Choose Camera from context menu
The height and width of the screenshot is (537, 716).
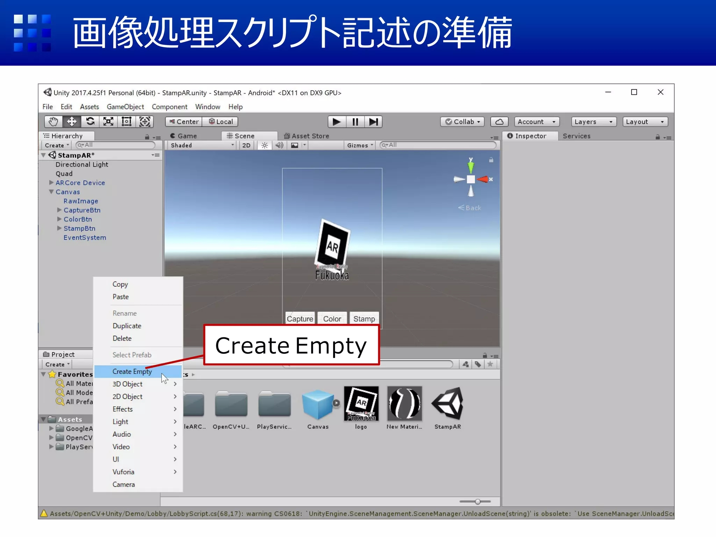138,484
